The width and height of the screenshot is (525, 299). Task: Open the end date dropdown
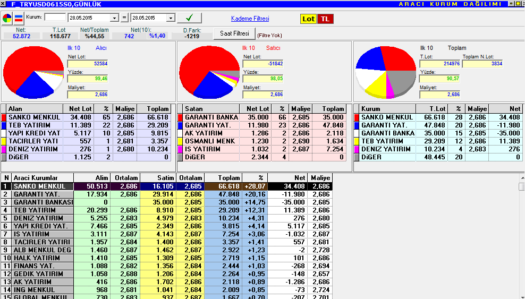[x=171, y=18]
